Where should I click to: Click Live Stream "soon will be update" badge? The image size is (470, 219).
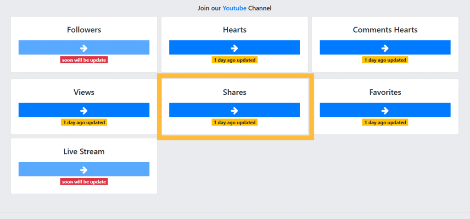point(84,182)
